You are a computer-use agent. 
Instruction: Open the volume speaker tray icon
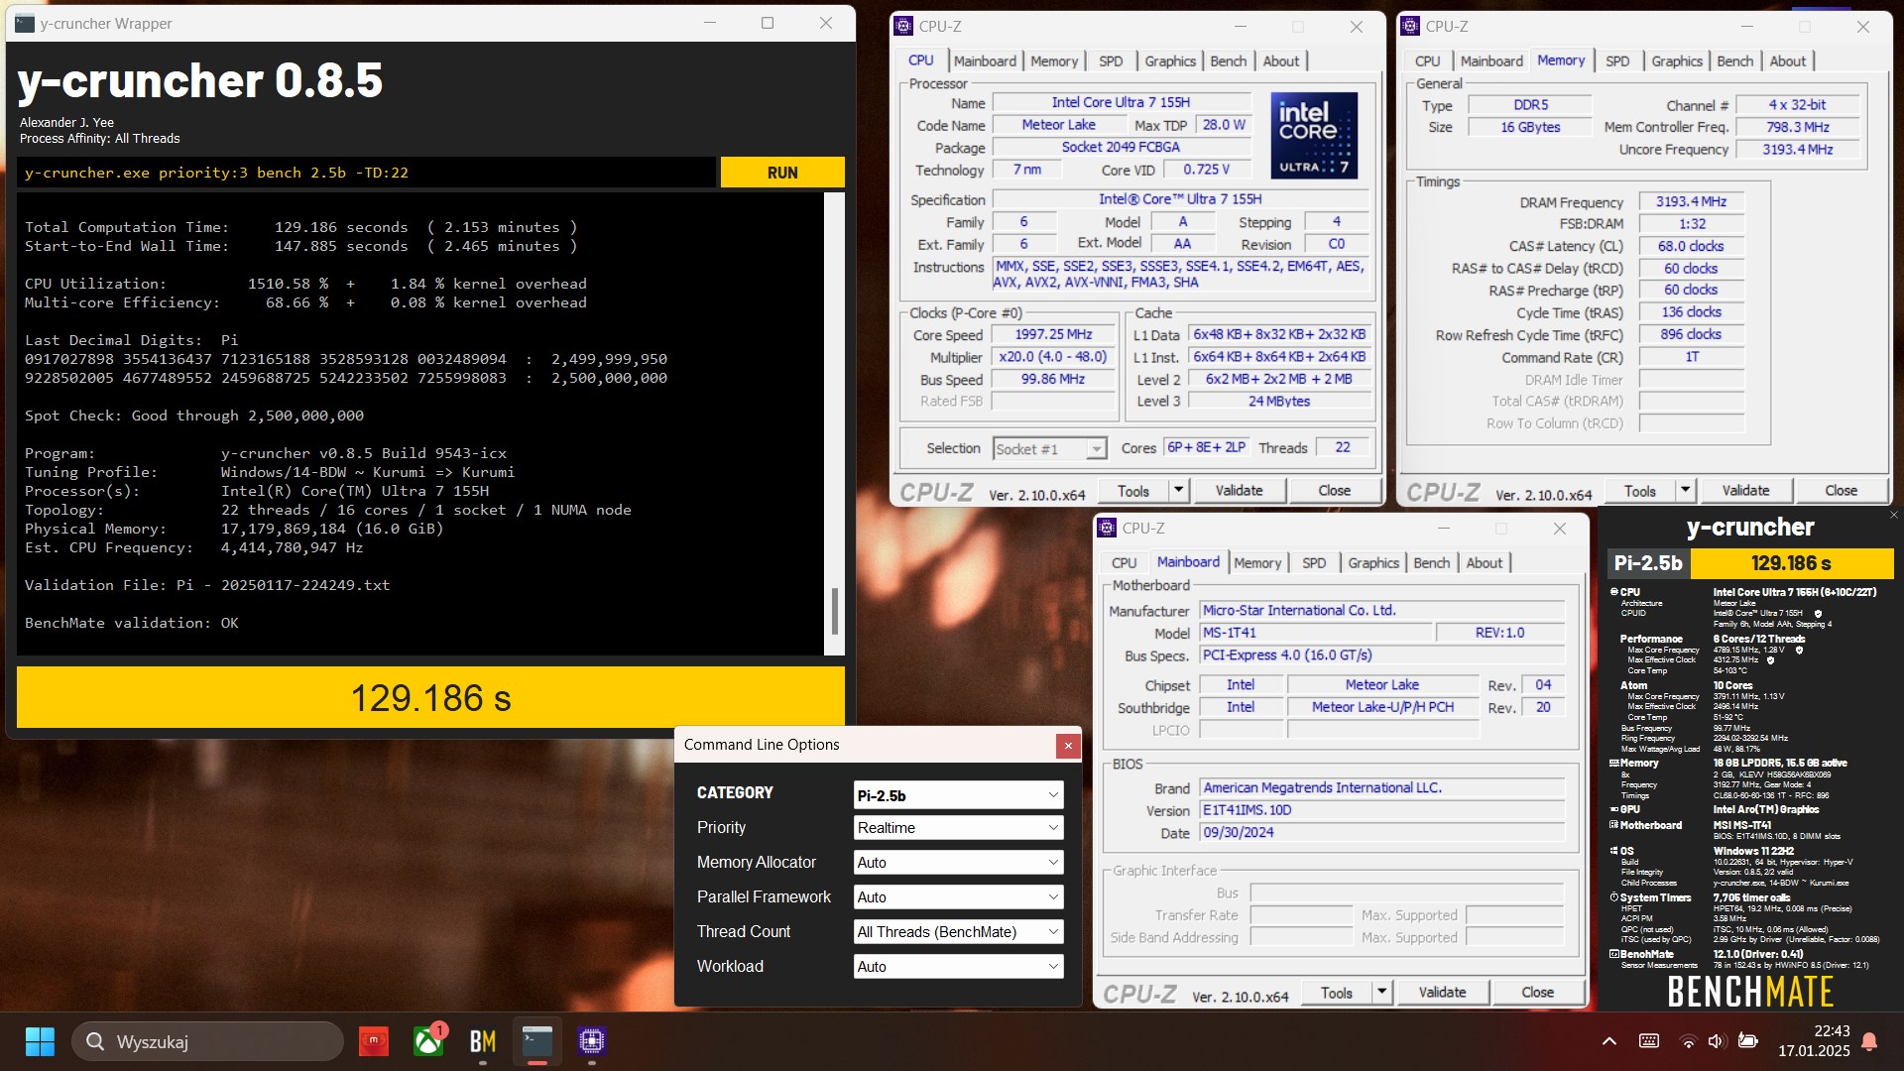[x=1717, y=1041]
